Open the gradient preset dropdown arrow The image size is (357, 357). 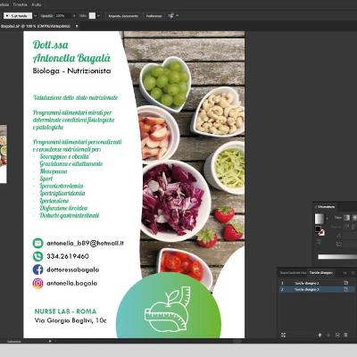(327, 218)
